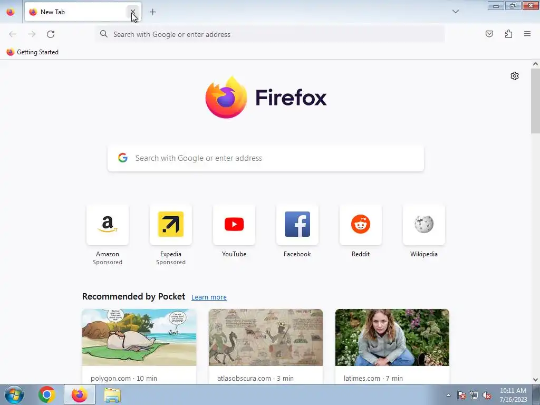Click the 'atlasobscura.com · 3 min' text
540x405 pixels.
256,378
